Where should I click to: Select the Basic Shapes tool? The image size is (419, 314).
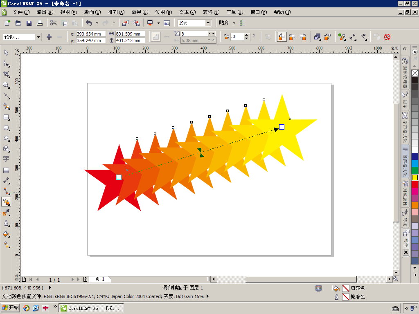[6, 149]
